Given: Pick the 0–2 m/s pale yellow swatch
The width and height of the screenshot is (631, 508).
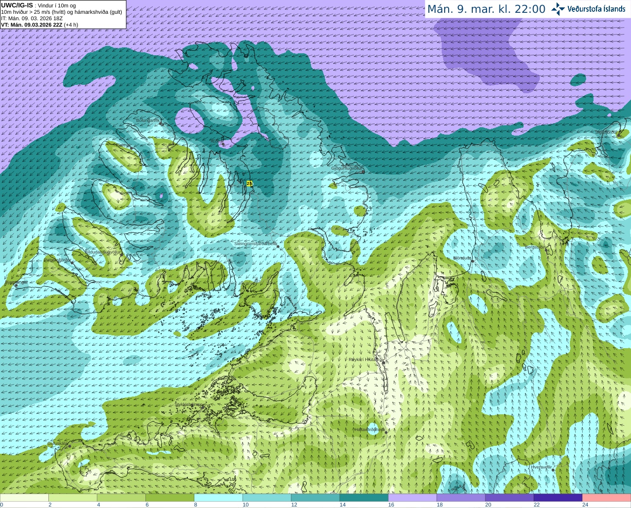Looking at the screenshot, I should tap(24, 498).
